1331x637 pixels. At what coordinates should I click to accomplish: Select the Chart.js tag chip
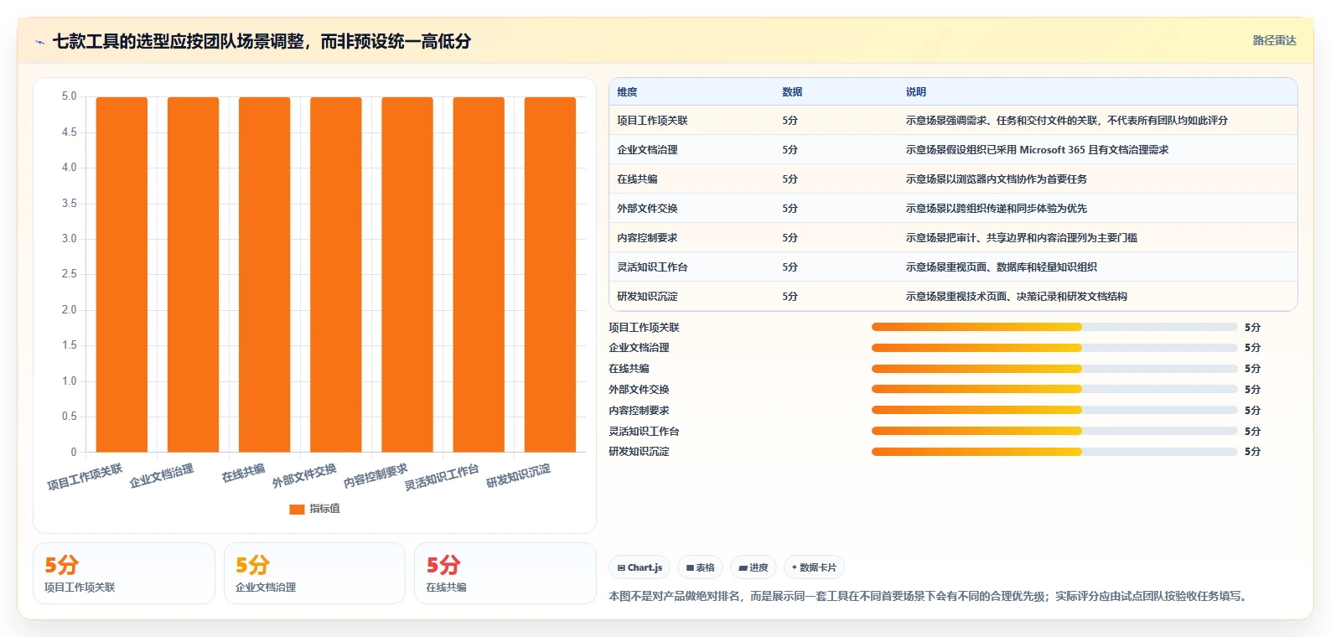(640, 567)
